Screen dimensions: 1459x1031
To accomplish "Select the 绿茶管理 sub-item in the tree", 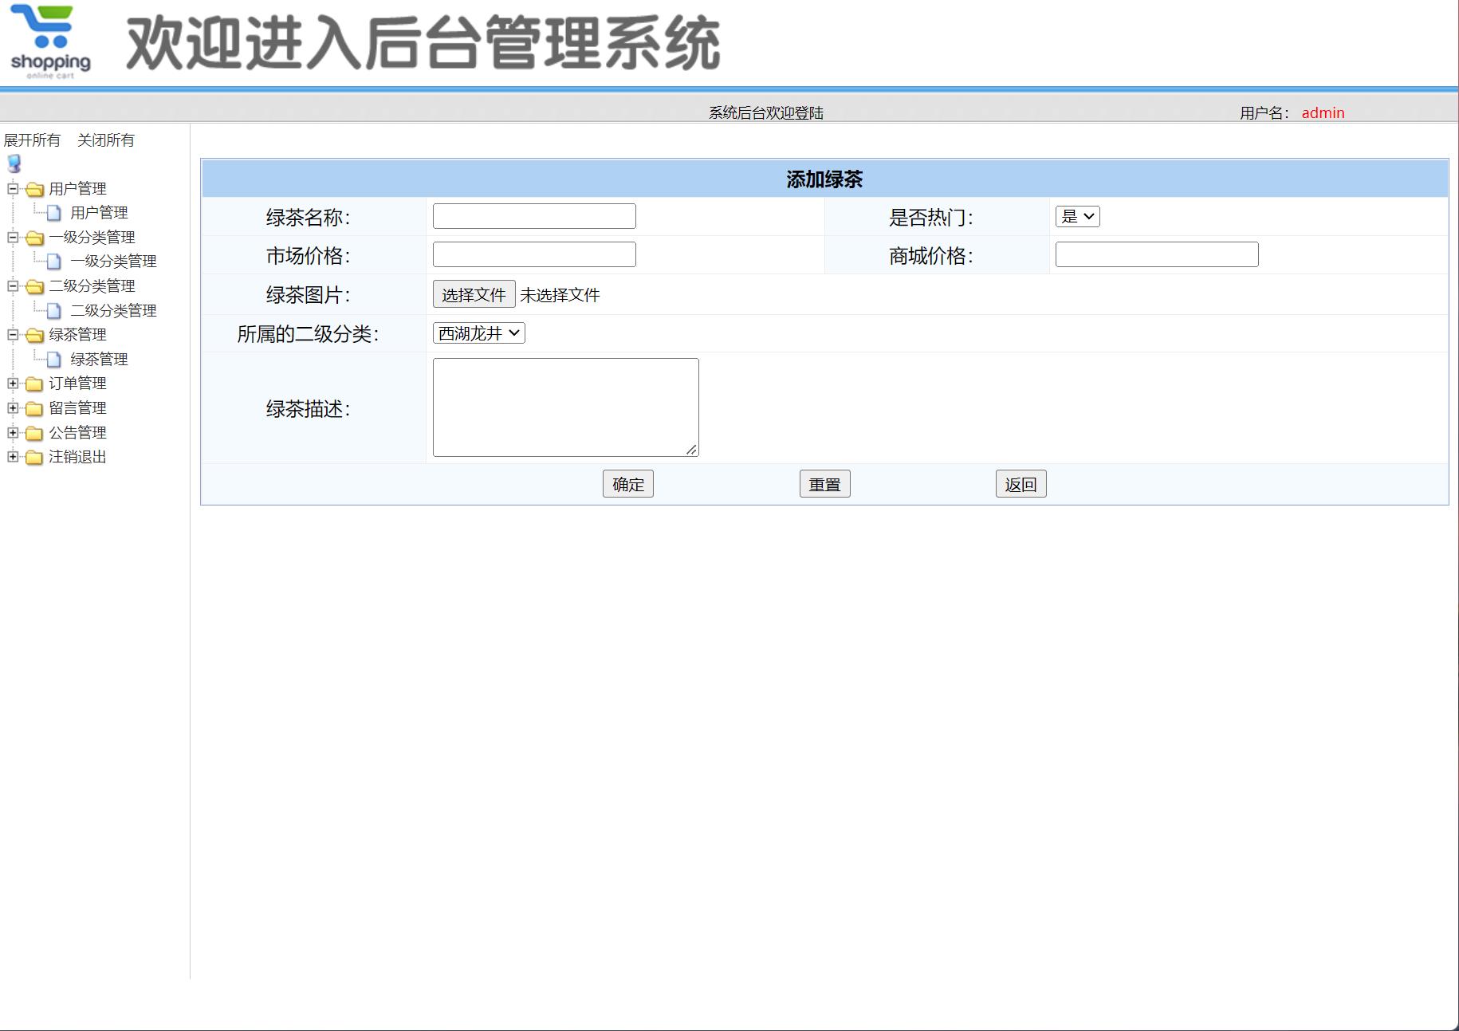I will [x=98, y=359].
